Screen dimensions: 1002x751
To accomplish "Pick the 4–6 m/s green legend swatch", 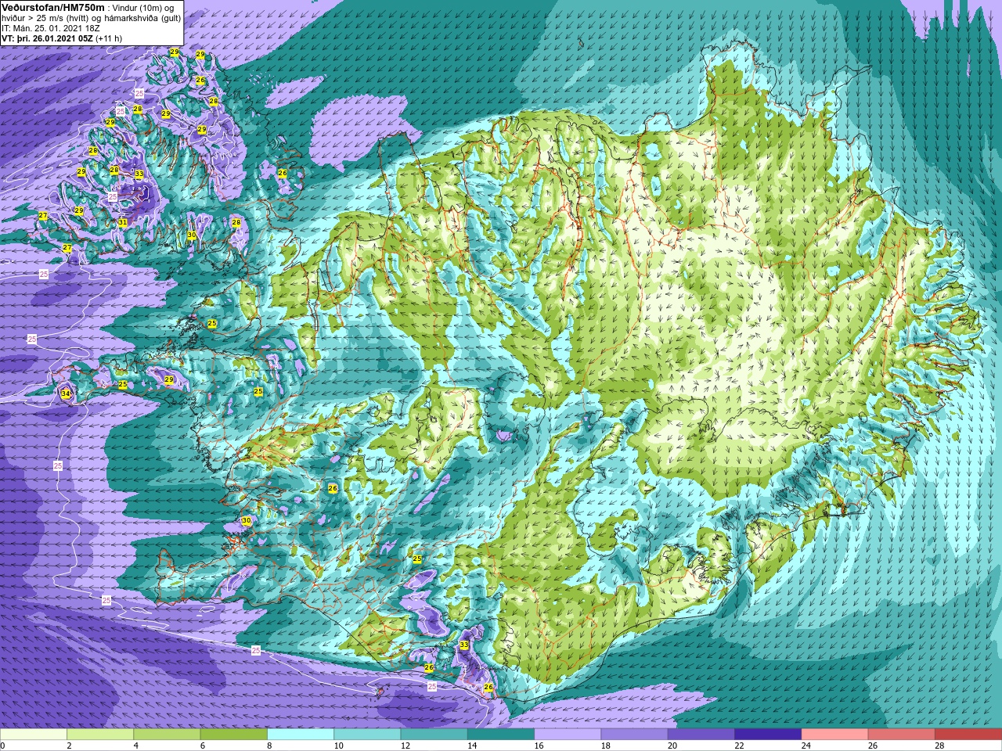I will [167, 735].
